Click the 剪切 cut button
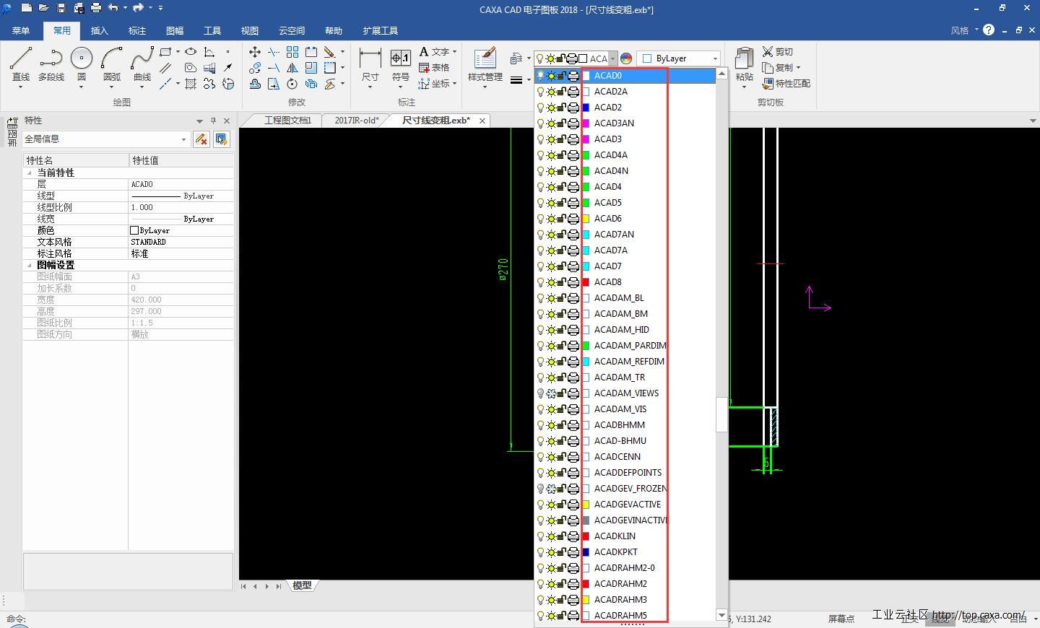This screenshot has height=628, width=1040. click(777, 52)
